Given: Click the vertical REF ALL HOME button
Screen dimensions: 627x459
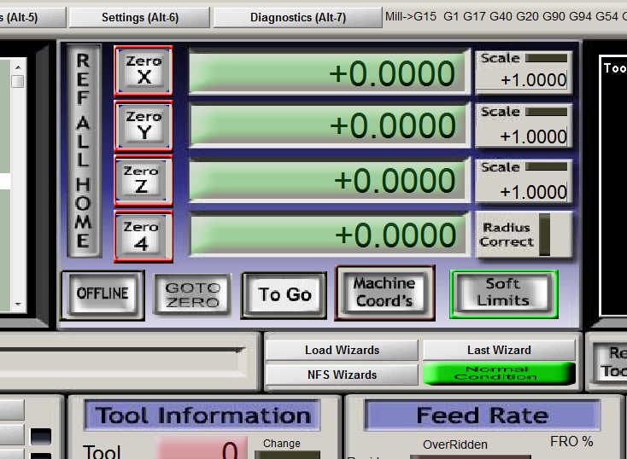Looking at the screenshot, I should [x=83, y=151].
